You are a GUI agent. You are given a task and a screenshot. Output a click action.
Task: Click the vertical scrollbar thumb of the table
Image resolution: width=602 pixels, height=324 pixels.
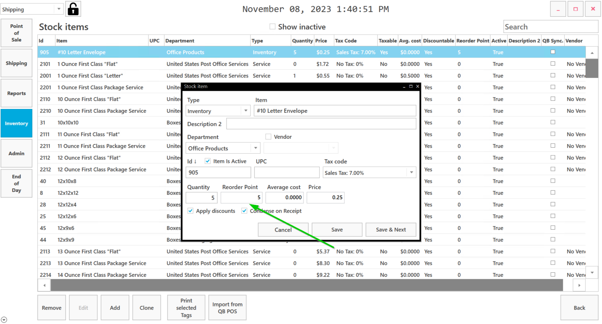592,68
